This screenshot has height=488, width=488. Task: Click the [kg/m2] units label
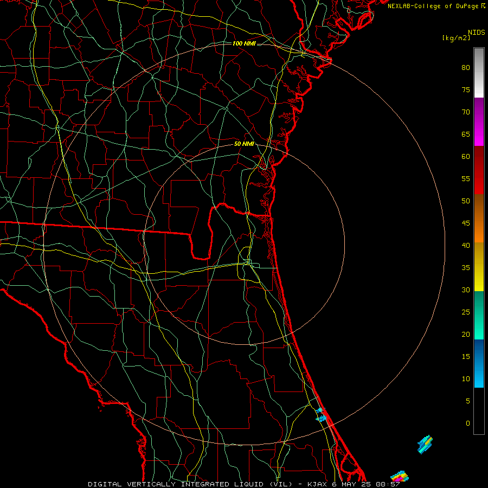click(456, 38)
